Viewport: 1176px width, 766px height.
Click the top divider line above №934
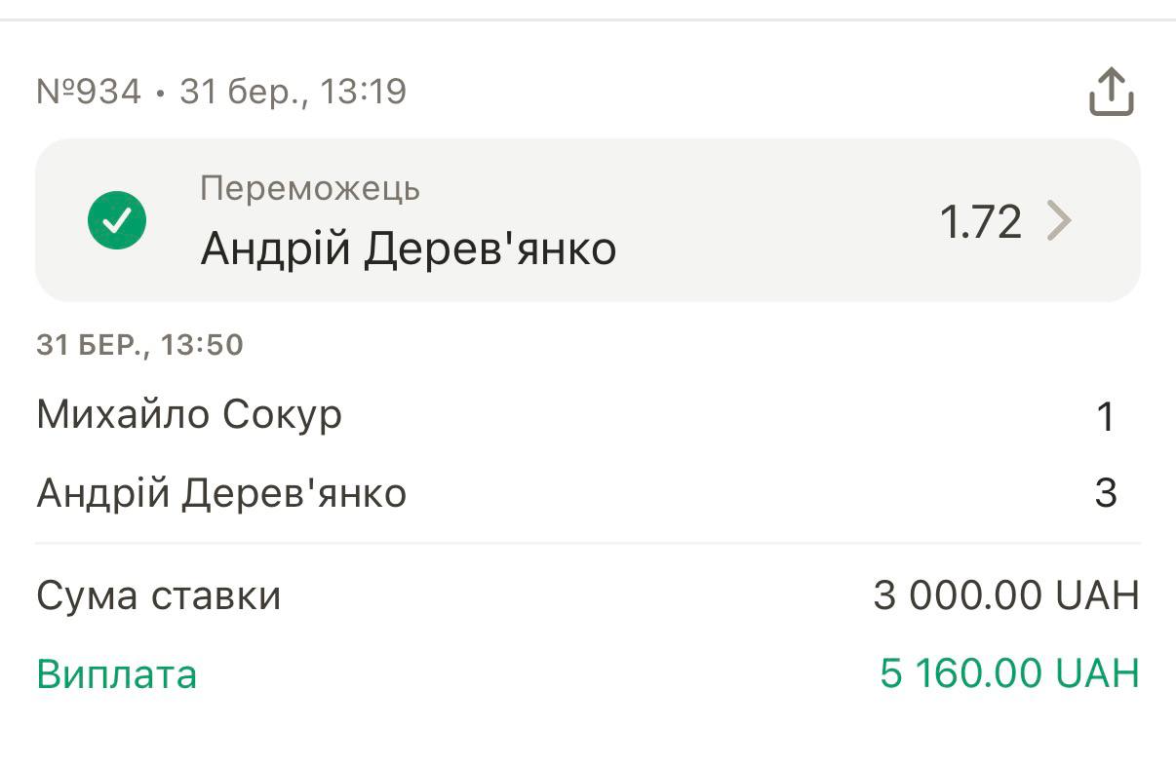pos(588,19)
